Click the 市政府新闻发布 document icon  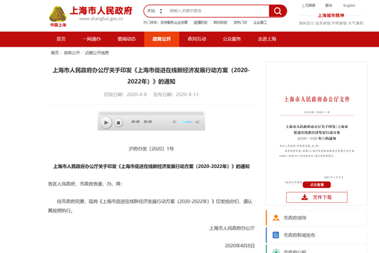[x=276, y=234]
